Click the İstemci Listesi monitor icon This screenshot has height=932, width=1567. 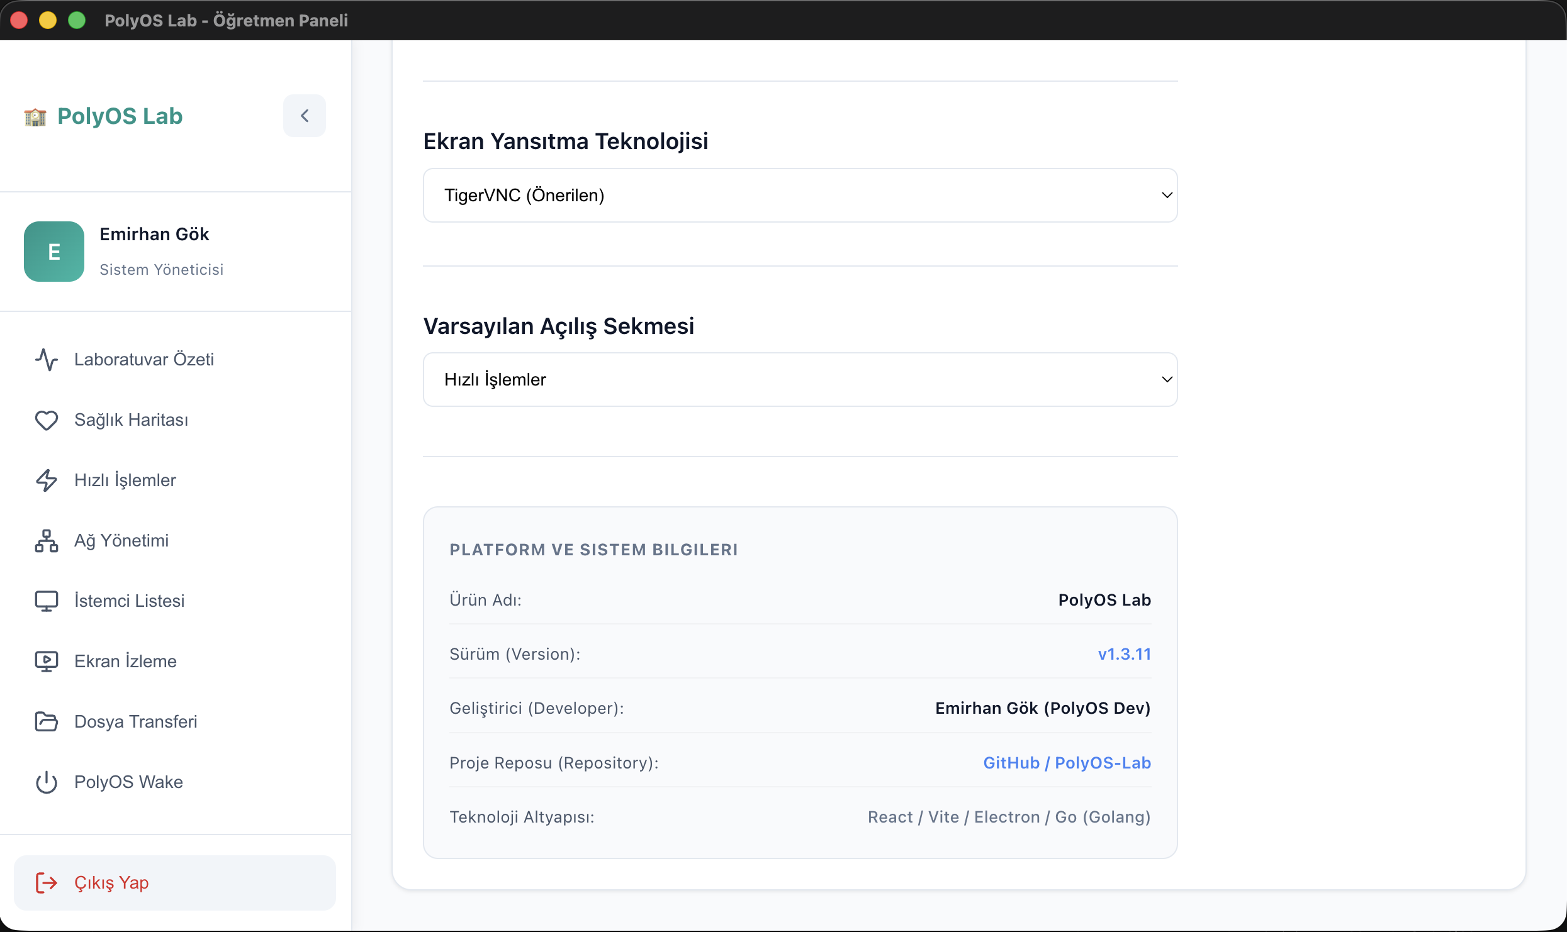[x=47, y=601]
